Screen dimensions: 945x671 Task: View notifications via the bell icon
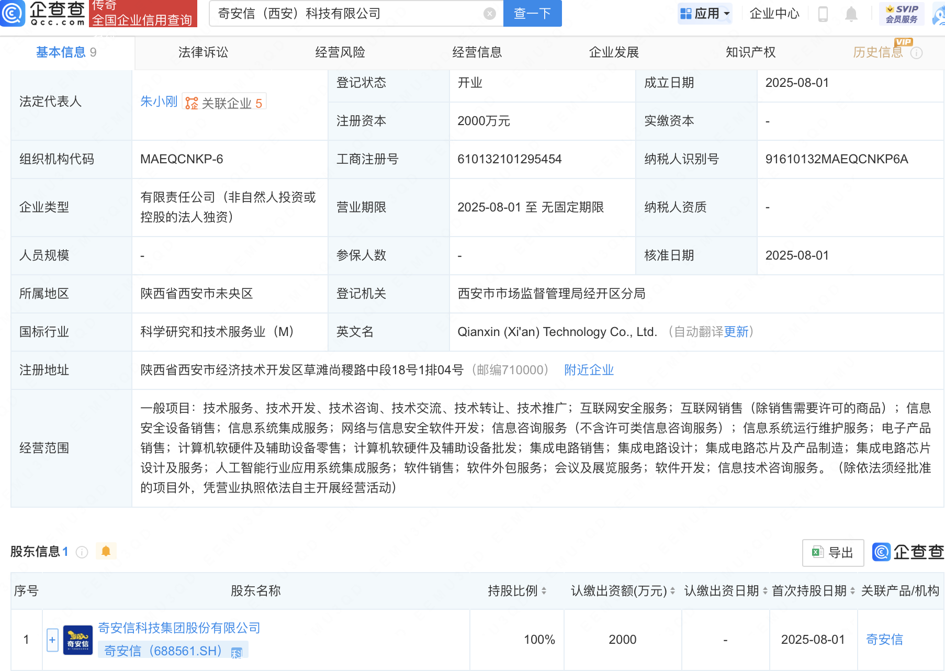(851, 14)
